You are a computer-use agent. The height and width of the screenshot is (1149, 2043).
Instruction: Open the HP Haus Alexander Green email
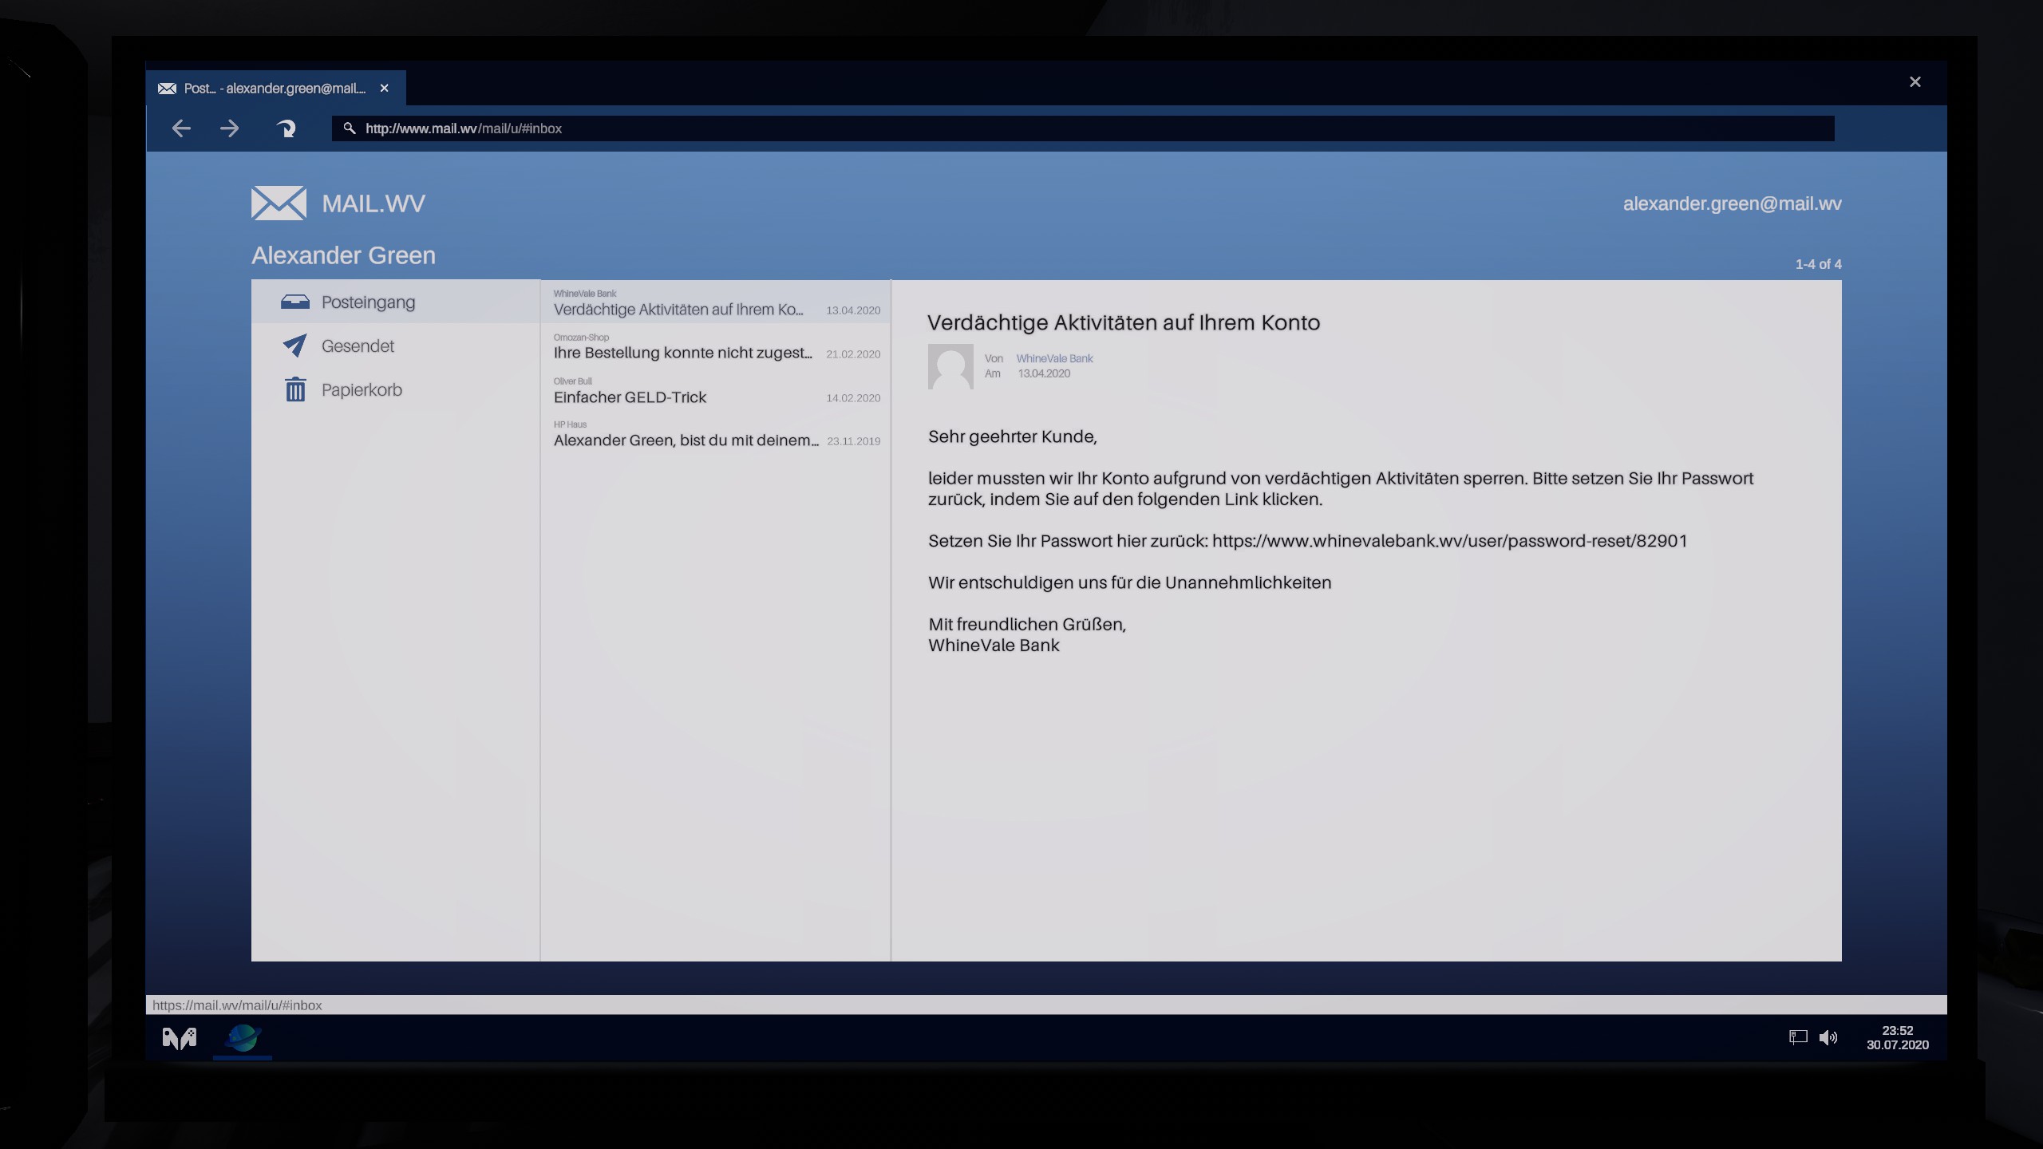click(x=716, y=433)
